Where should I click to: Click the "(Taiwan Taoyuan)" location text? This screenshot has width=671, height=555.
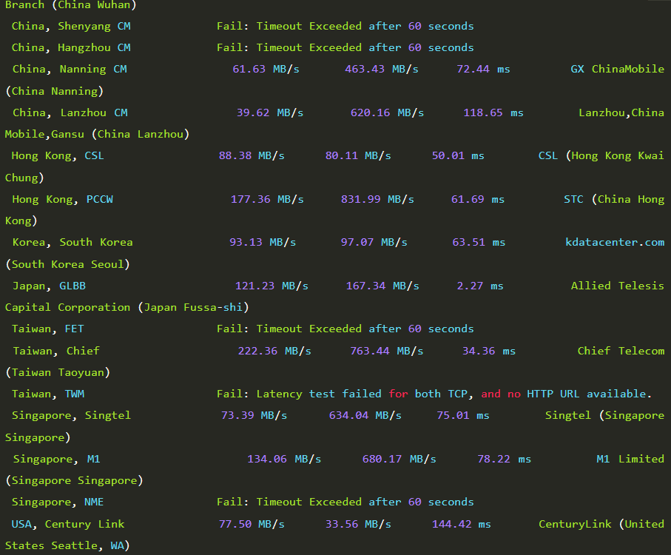(58, 372)
